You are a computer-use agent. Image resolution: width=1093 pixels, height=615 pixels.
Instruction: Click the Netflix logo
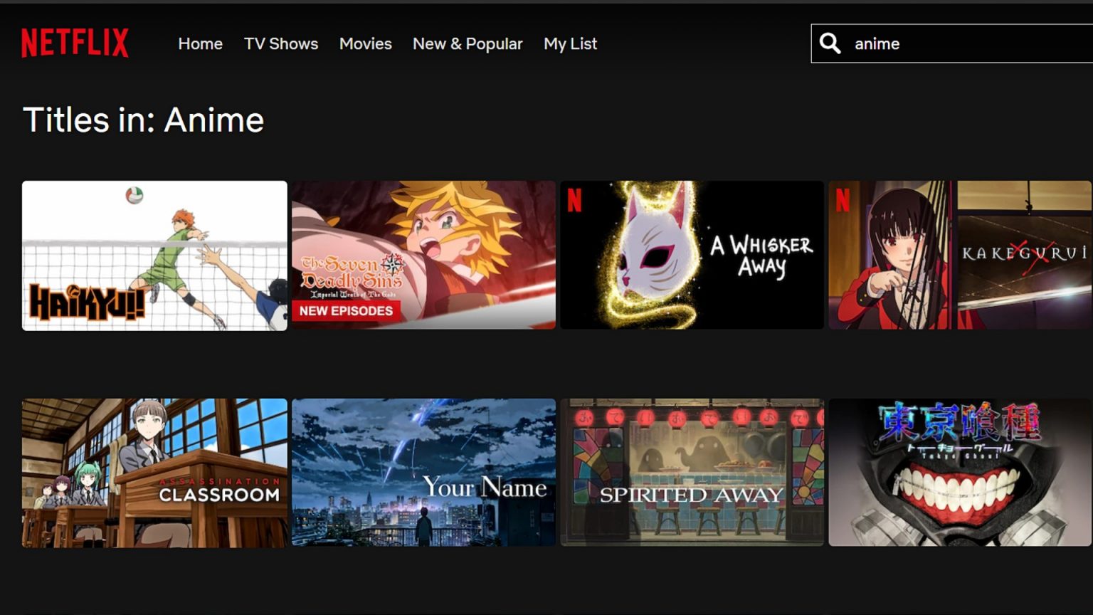click(75, 43)
